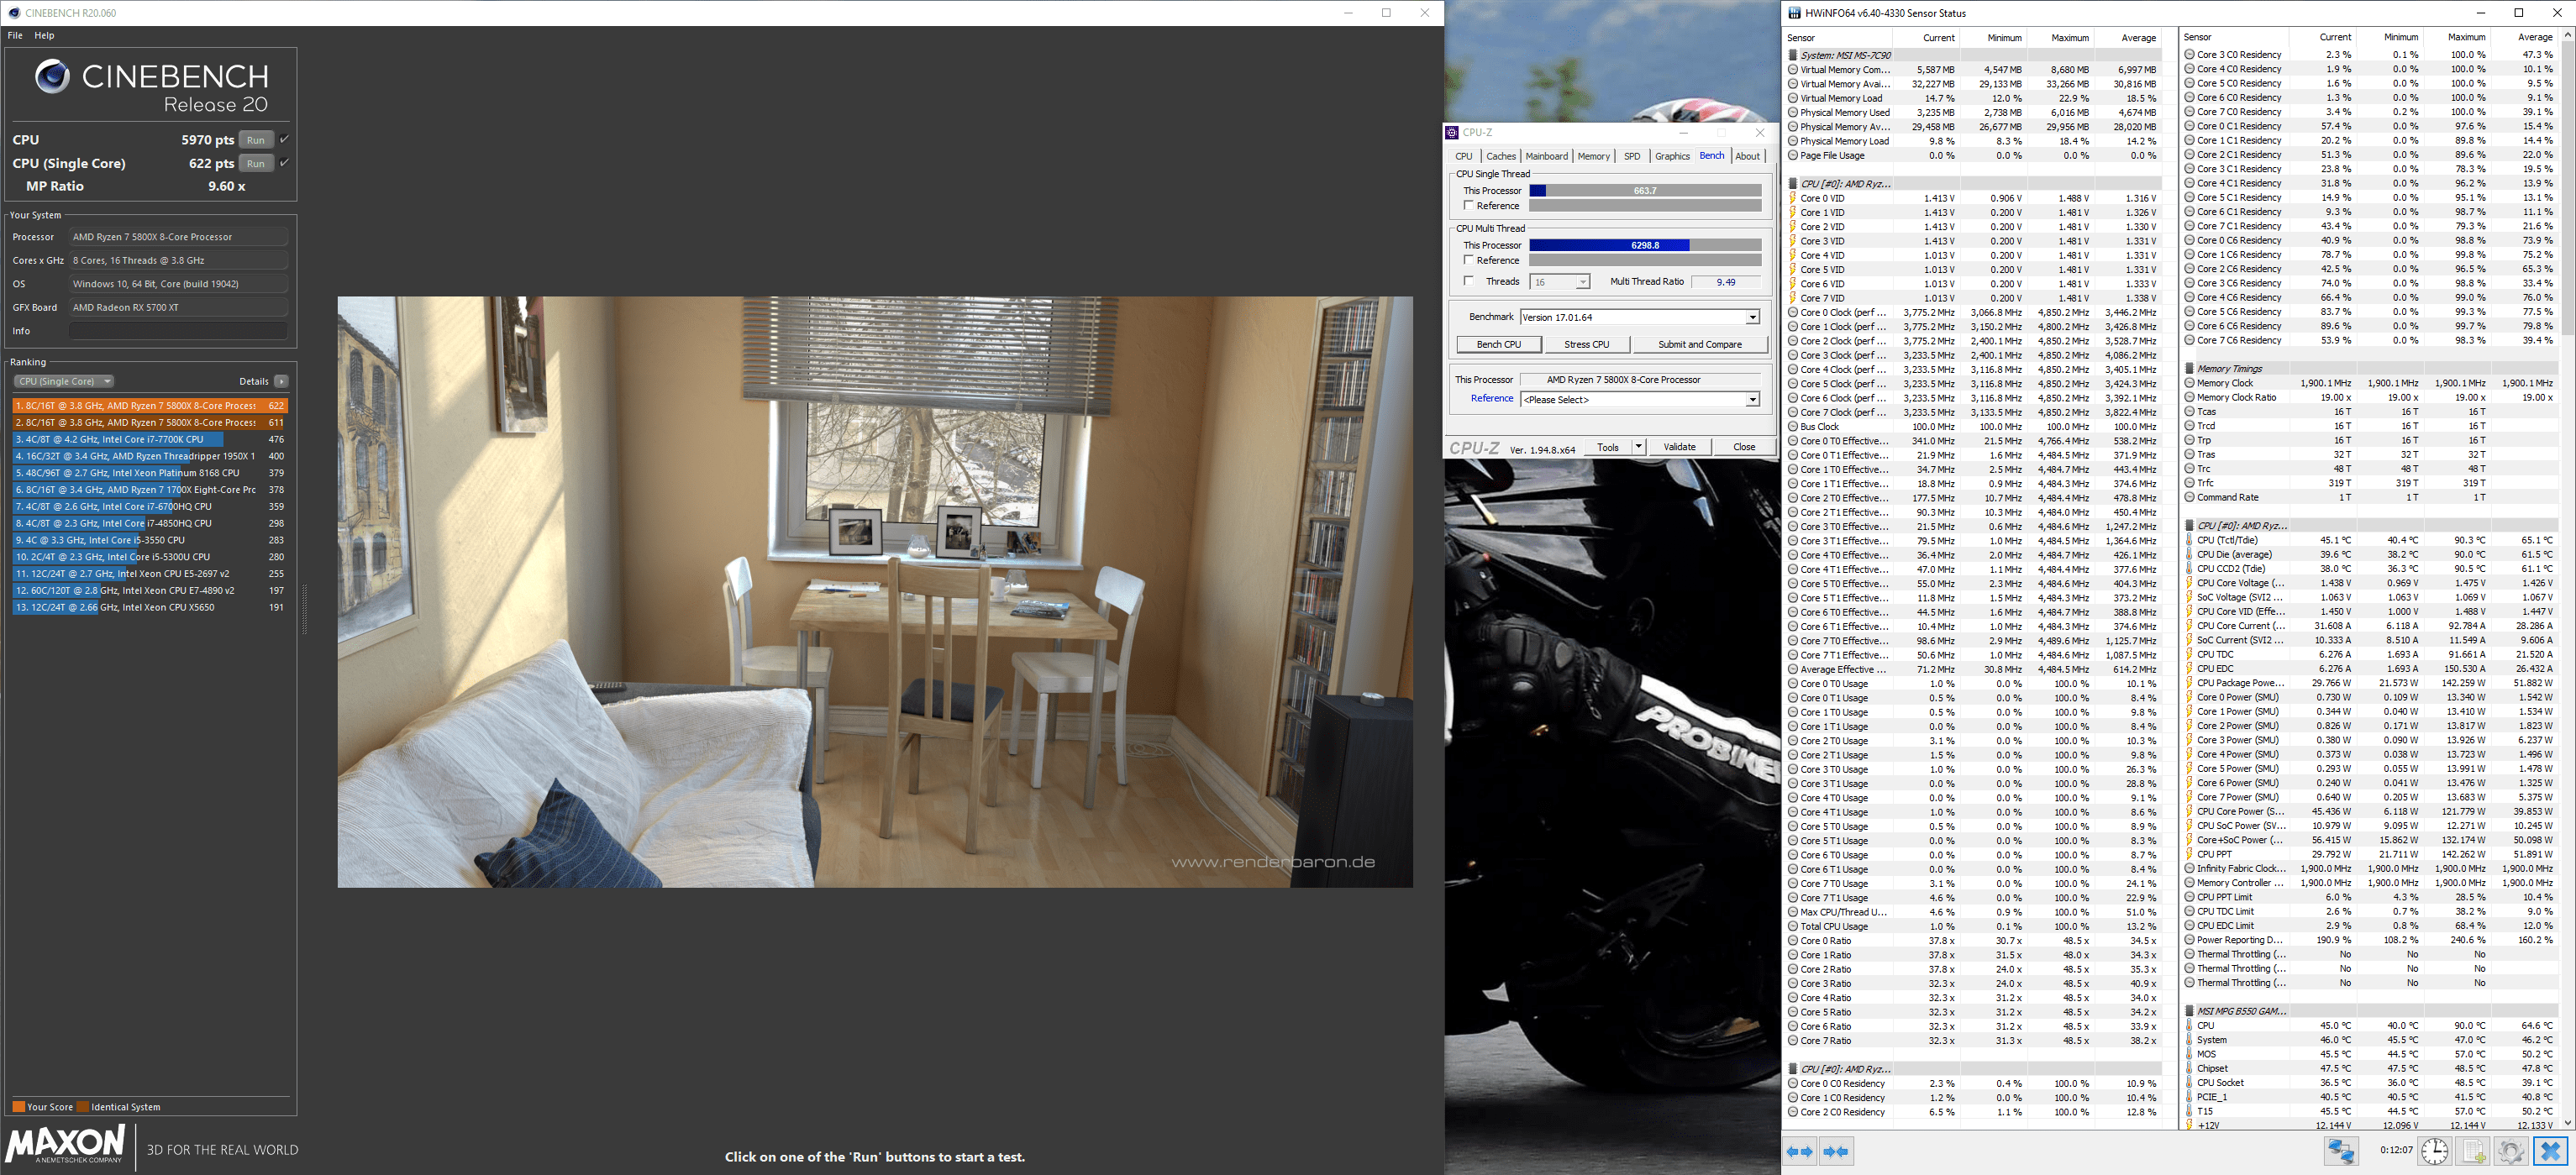The height and width of the screenshot is (1175, 2576).
Task: Click the Bench CPU button
Action: click(x=1498, y=344)
